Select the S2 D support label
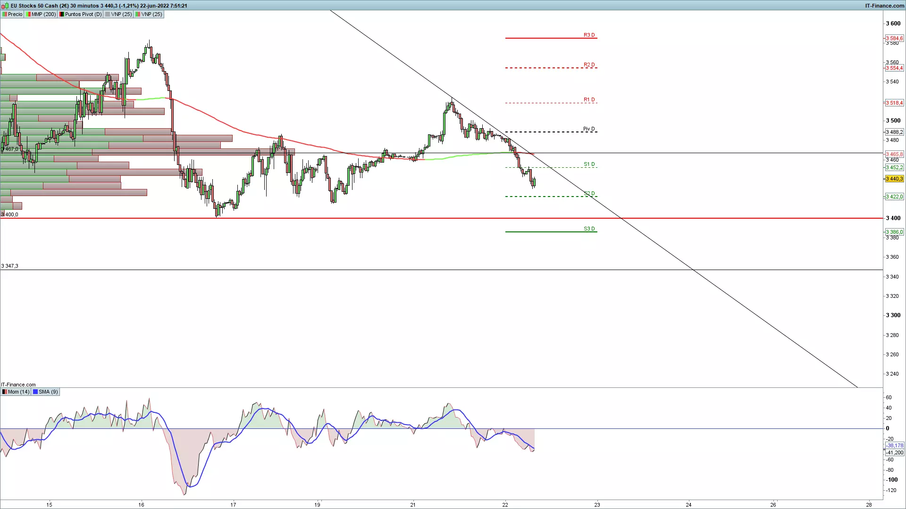This screenshot has width=906, height=509. 589,193
